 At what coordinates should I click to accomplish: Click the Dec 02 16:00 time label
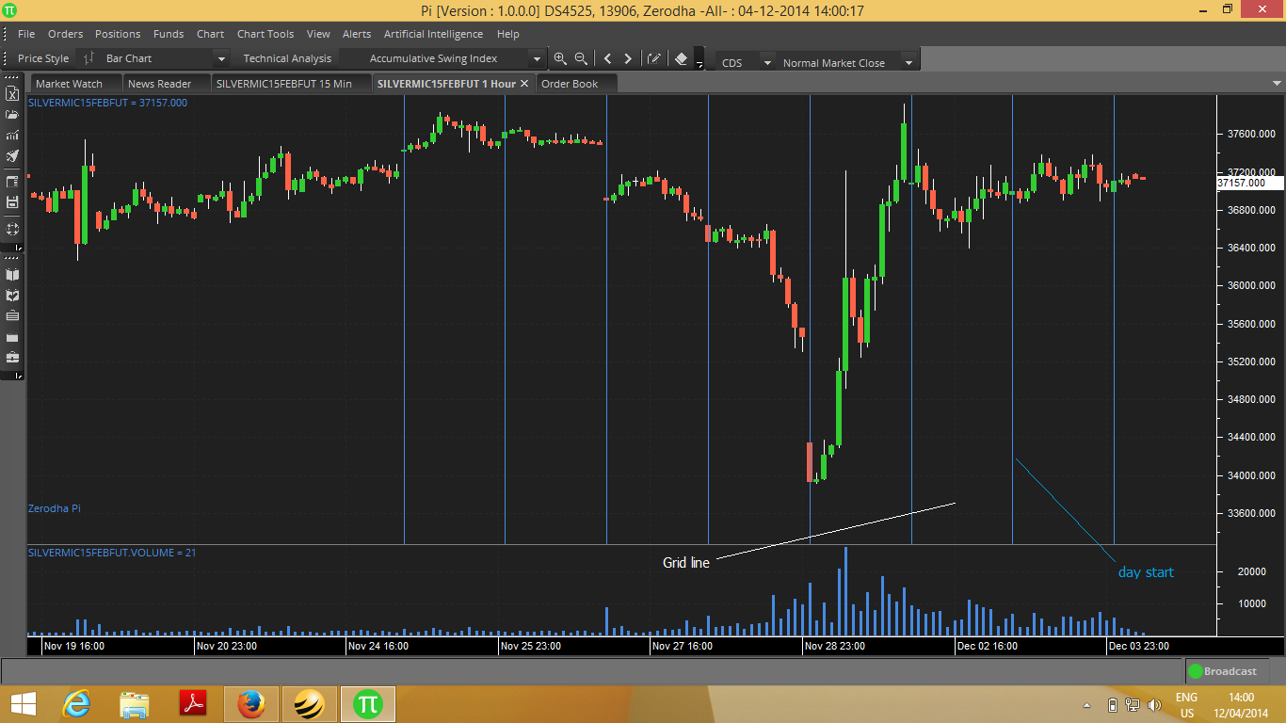[x=989, y=647]
